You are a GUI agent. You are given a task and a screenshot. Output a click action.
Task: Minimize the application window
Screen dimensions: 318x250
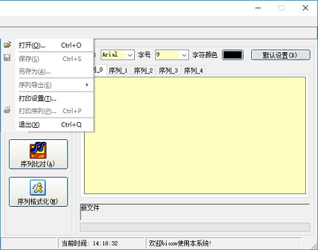(x=258, y=8)
